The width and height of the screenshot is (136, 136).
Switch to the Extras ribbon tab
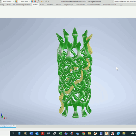42,5
